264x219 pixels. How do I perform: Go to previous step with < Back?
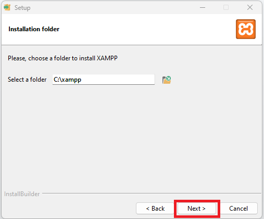[155, 209]
